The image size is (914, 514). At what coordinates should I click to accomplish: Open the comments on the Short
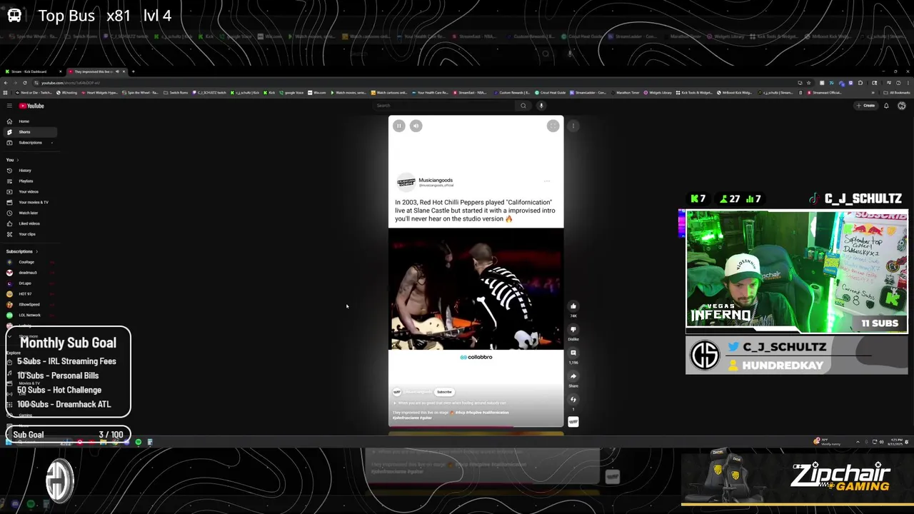click(x=573, y=353)
